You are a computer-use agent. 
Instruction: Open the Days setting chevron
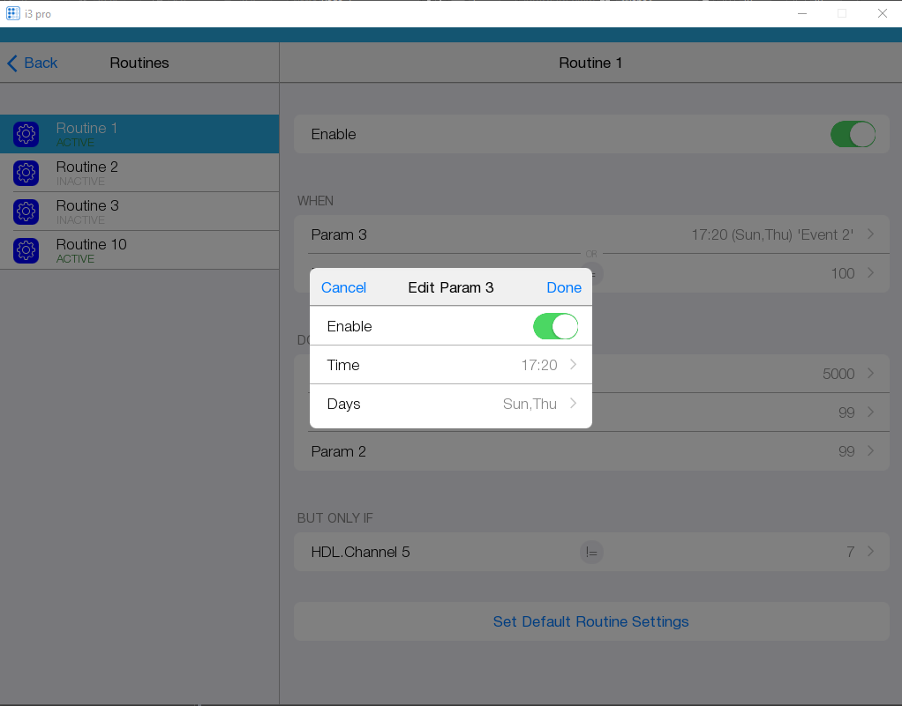click(x=573, y=404)
